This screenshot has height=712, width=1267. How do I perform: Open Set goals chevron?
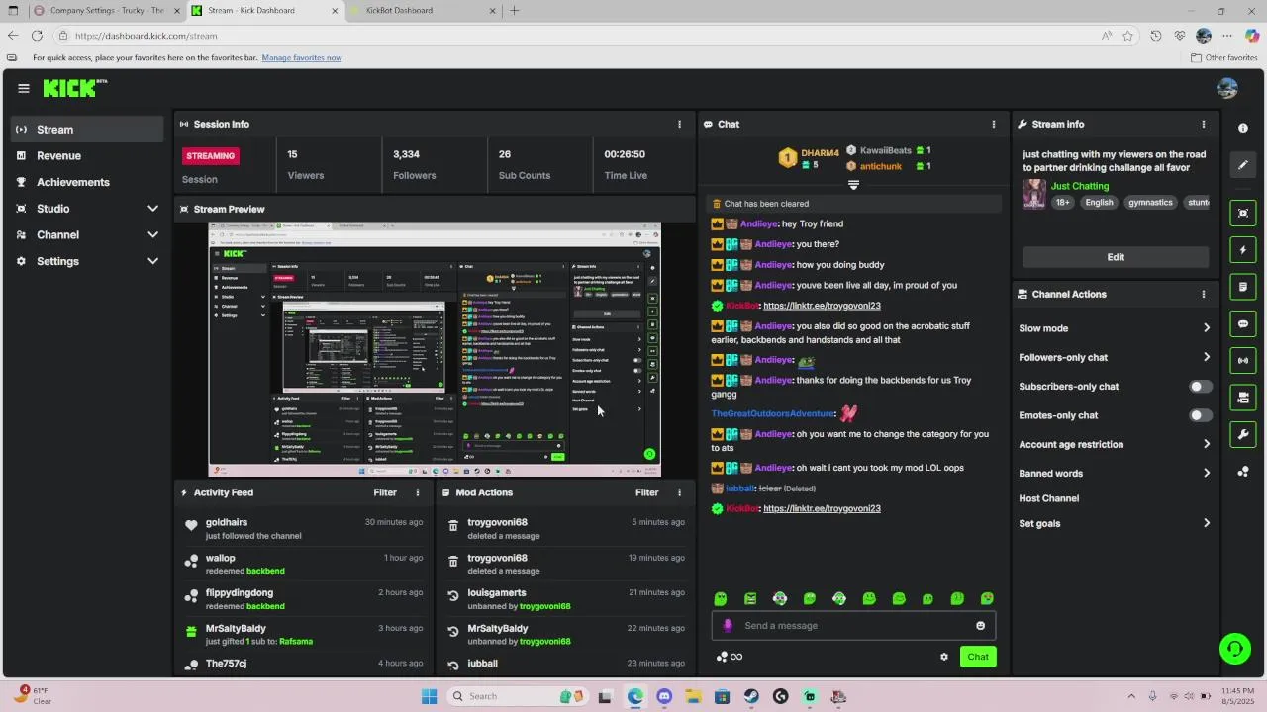pyautogui.click(x=1207, y=524)
